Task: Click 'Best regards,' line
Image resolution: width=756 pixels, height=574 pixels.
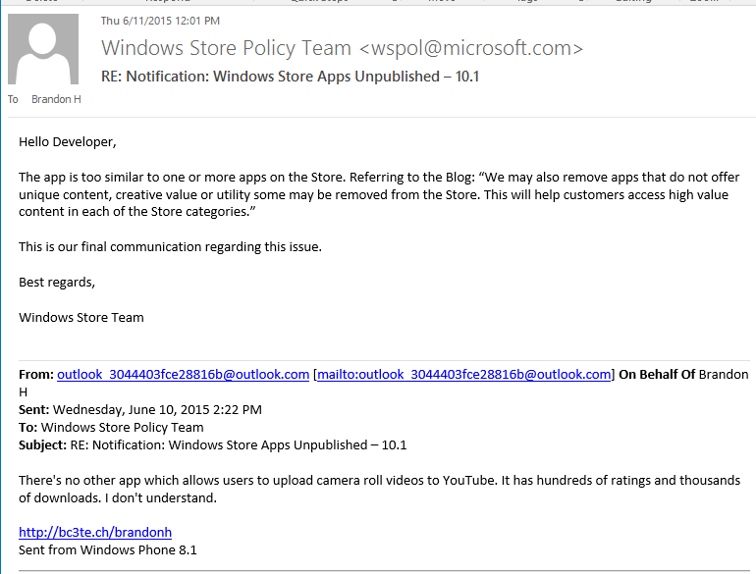Action: coord(57,283)
